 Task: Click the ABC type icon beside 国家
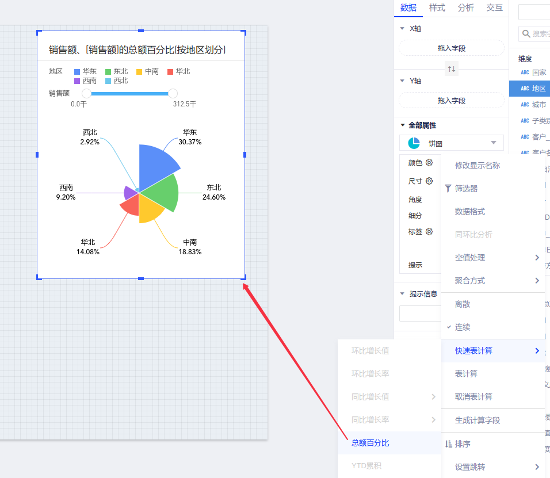coord(525,72)
